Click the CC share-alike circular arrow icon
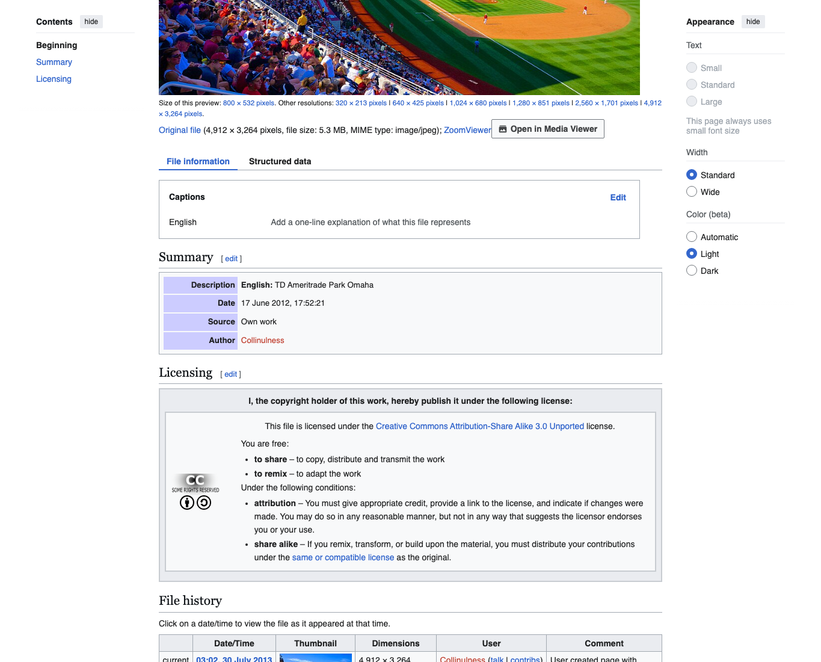Image resolution: width=821 pixels, height=662 pixels. click(204, 503)
